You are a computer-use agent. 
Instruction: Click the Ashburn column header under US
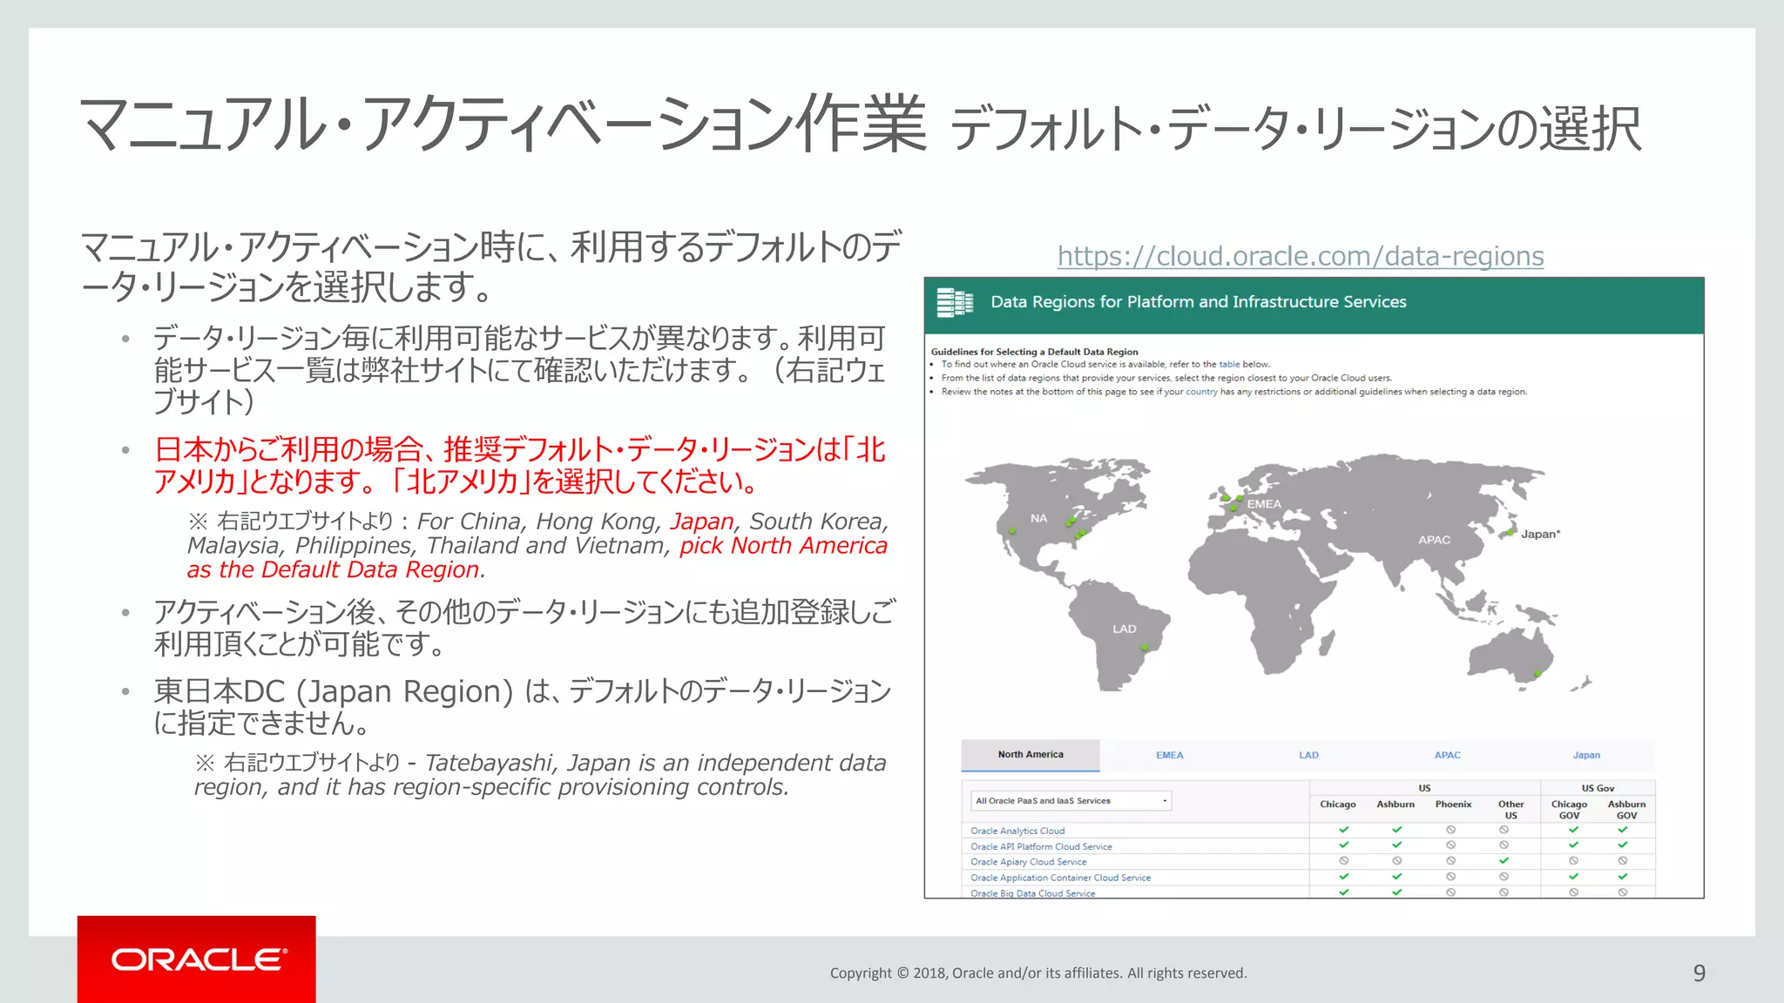[1395, 804]
